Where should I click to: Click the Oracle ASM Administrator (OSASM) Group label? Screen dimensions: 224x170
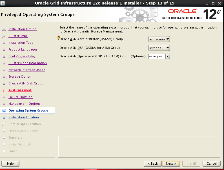(91, 39)
